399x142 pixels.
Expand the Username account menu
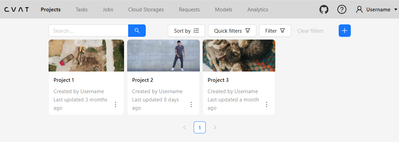(377, 10)
